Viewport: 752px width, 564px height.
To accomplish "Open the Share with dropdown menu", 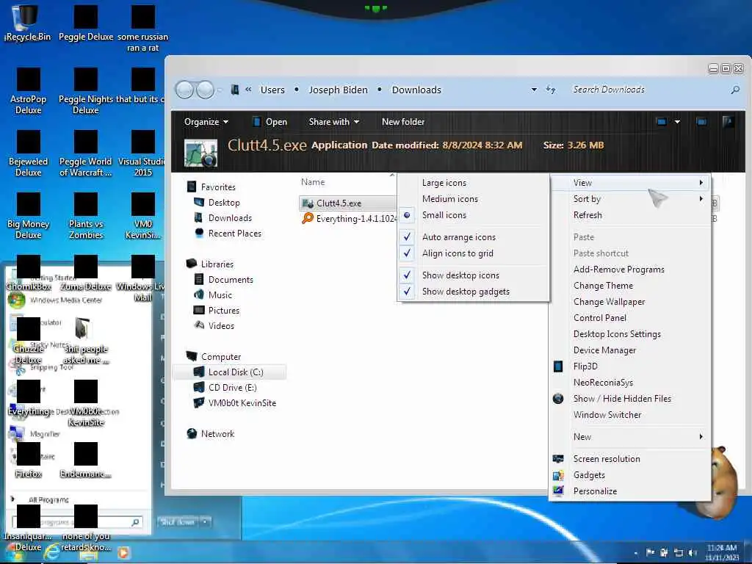I will tap(334, 122).
